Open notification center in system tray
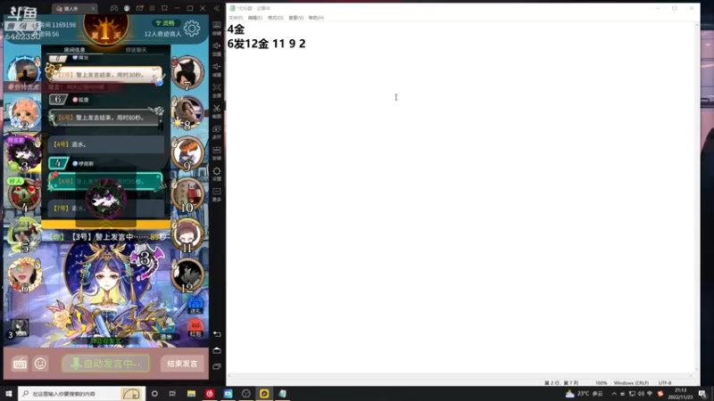Screen dimensions: 714x401 (702, 394)
